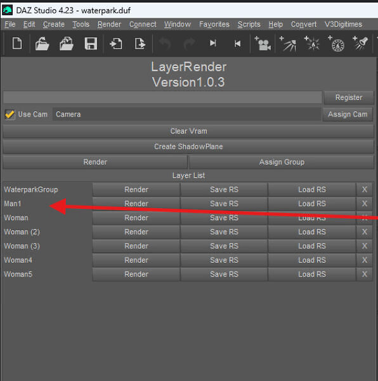Open the File menu
This screenshot has height=381, width=378.
[x=10, y=24]
